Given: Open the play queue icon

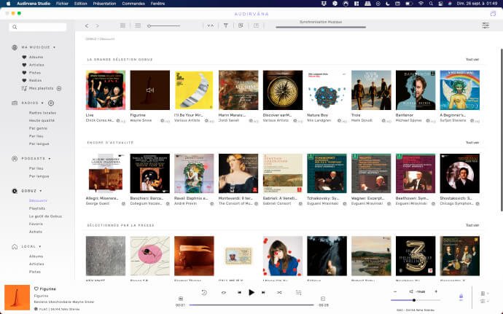Looking at the screenshot, I should pos(298,293).
